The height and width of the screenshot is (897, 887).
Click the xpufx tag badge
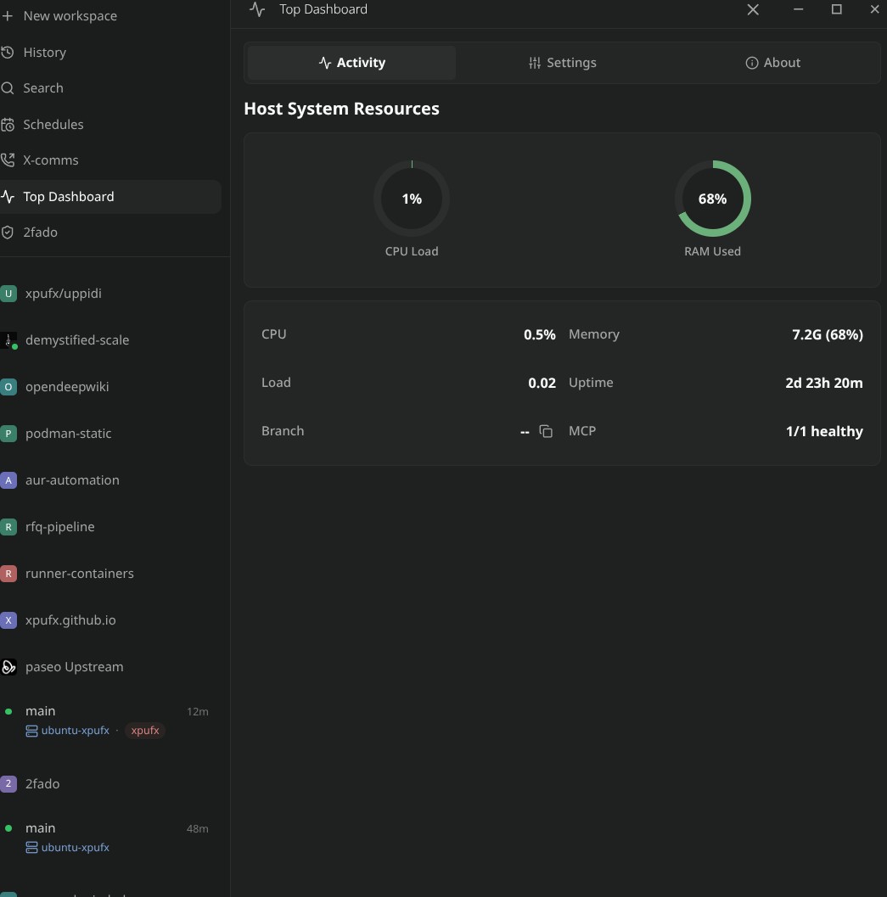pyautogui.click(x=145, y=731)
